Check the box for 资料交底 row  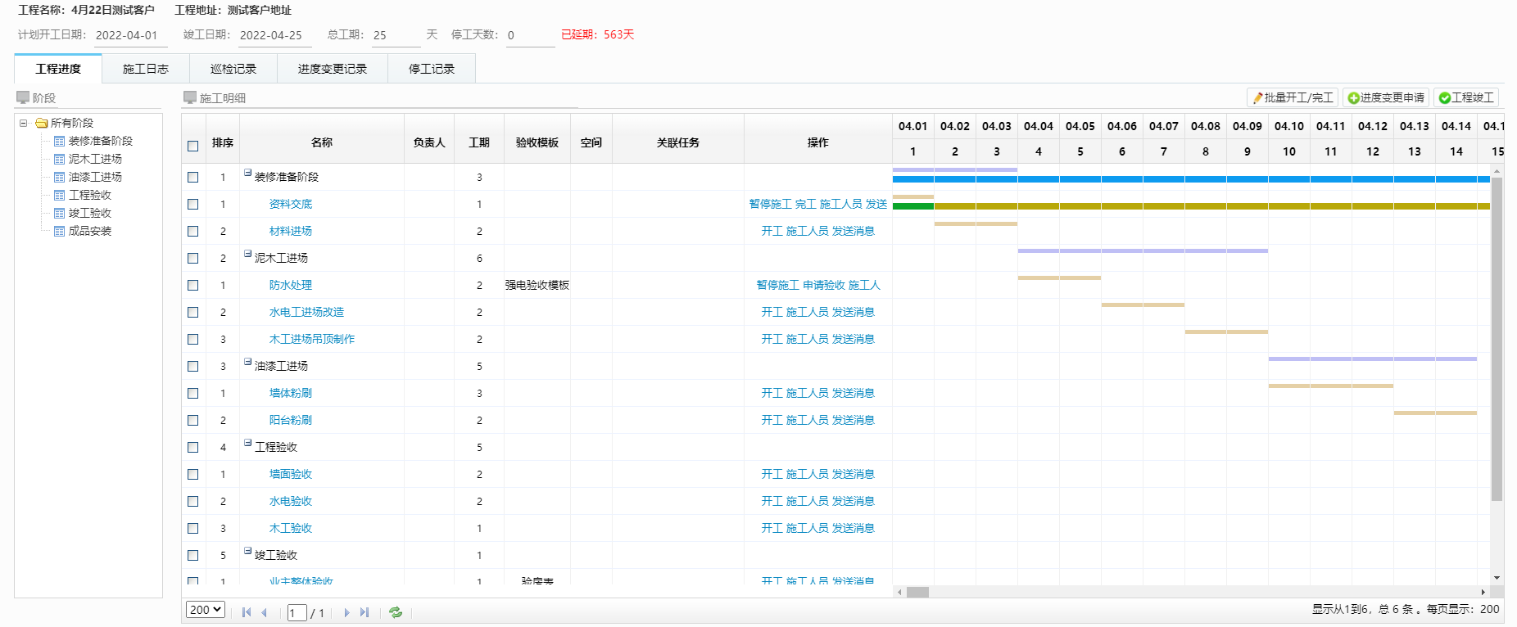[x=193, y=204]
